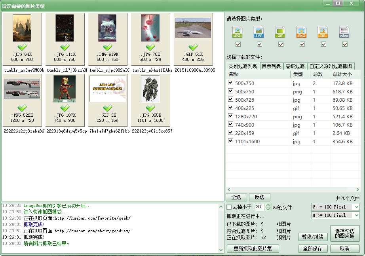
Task: Enable the remove-files-smaller-than-KB checkbox
Action: point(229,207)
